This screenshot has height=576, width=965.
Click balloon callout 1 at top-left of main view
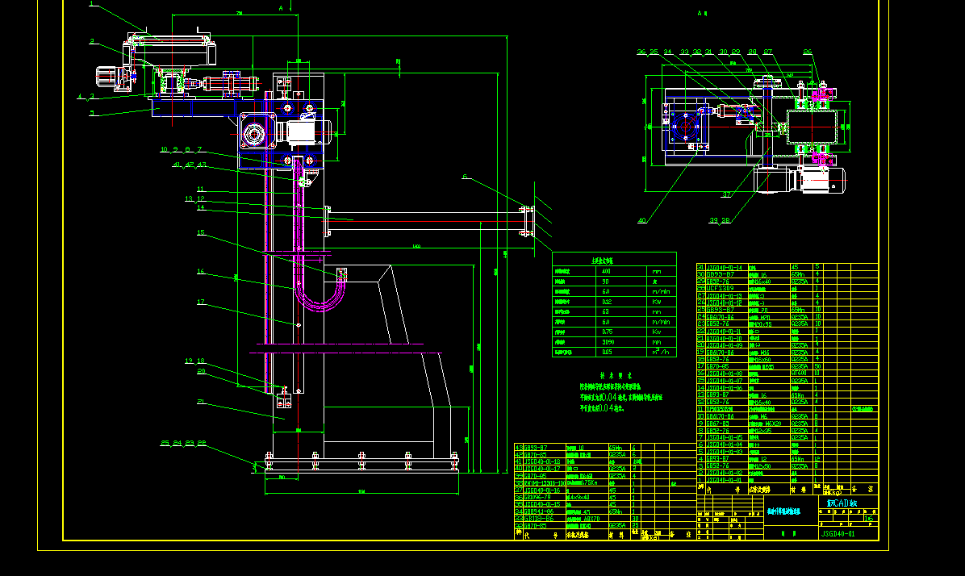click(91, 4)
